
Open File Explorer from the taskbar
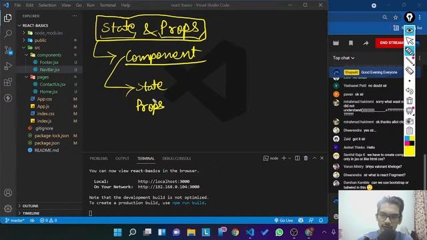(x=191, y=232)
